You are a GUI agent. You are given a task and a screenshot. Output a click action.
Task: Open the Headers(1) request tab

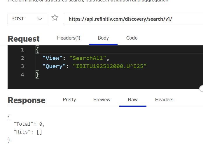(x=69, y=38)
